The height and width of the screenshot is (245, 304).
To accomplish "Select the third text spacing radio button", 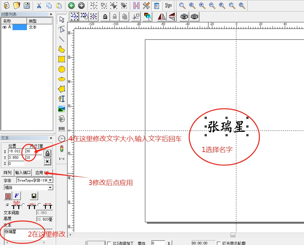I will (39, 205).
